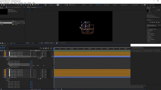Screen dimensions: 161x90
Task: Select the Clone Stamp tool
Action: coord(30,5)
